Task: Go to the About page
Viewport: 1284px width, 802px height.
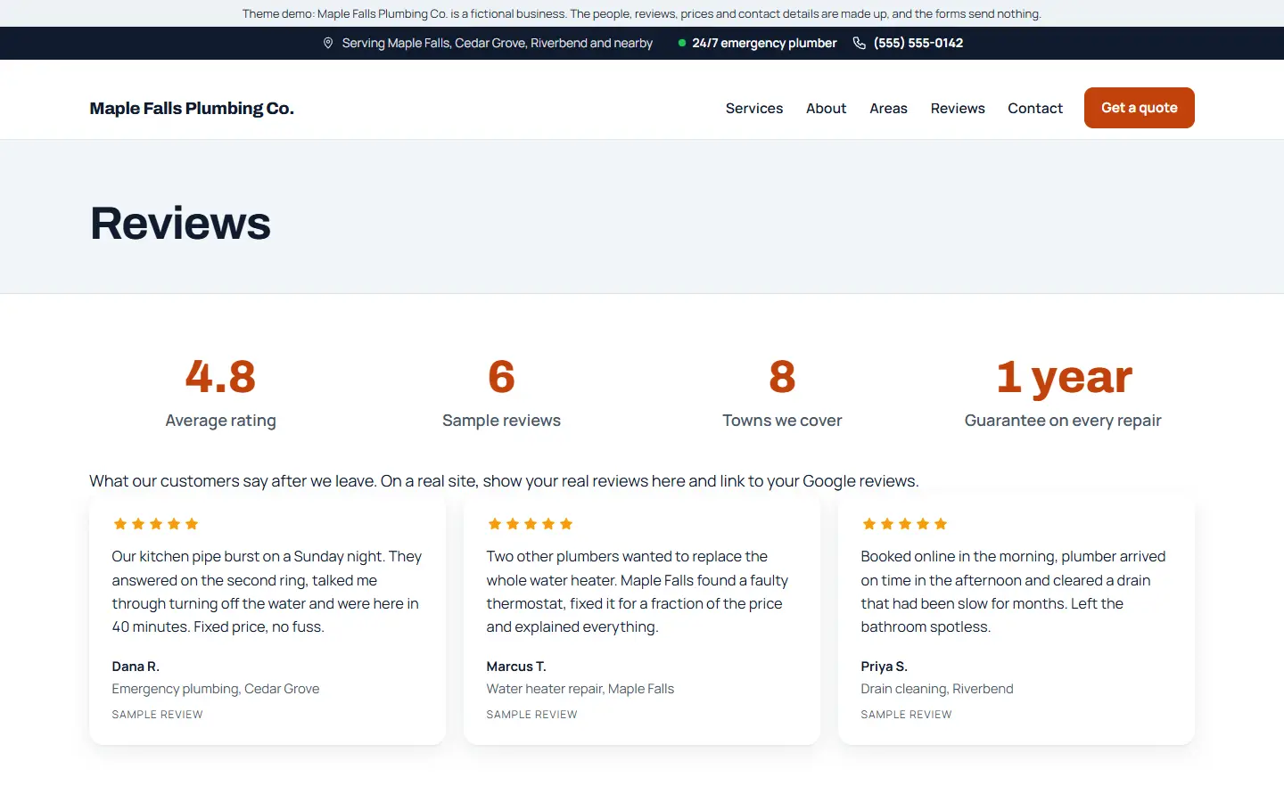Action: [827, 108]
